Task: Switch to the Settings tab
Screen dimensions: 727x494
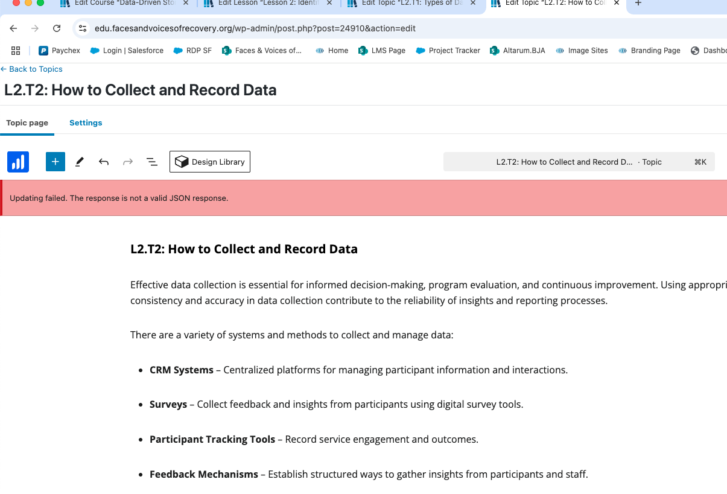Action: pos(86,123)
